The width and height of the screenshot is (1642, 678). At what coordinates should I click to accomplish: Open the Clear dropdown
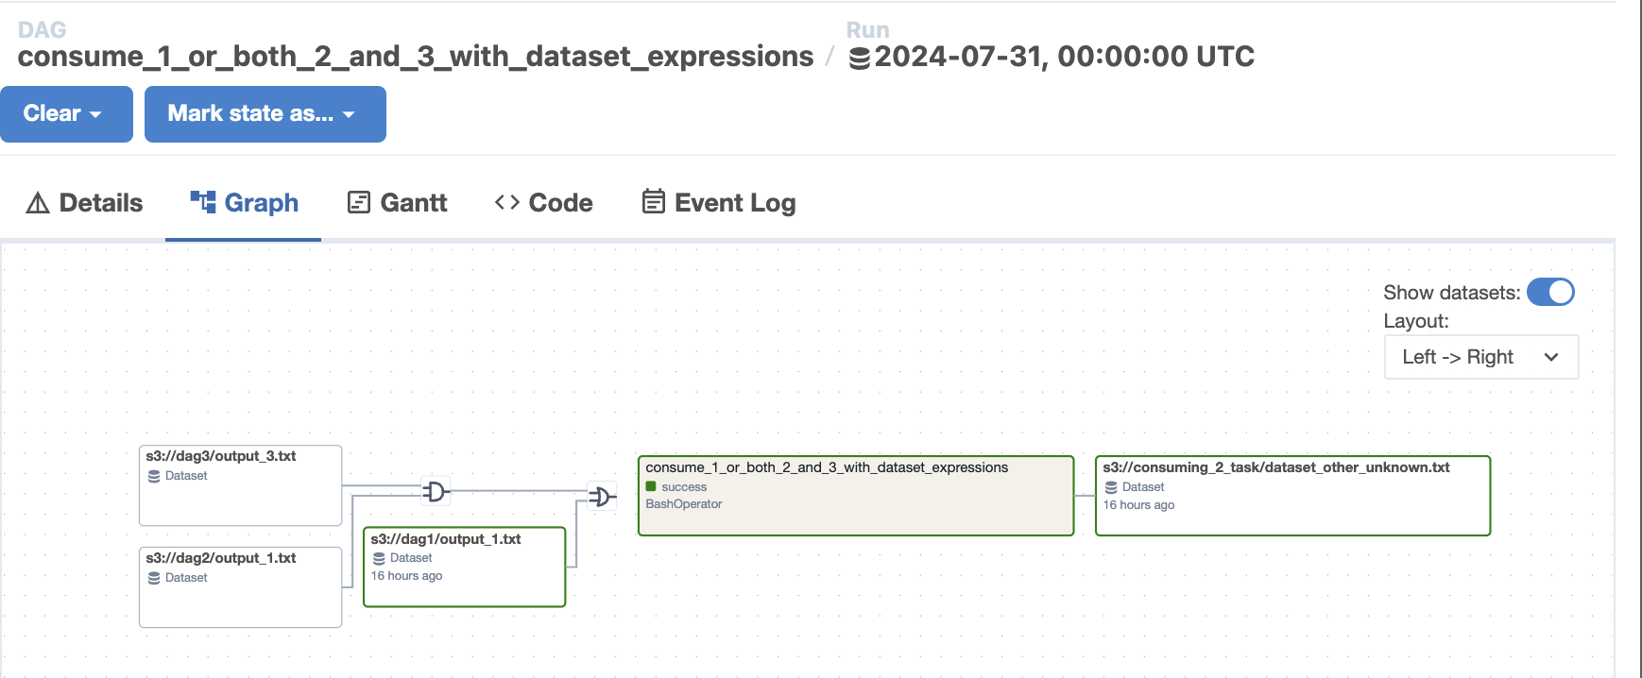[x=66, y=113]
